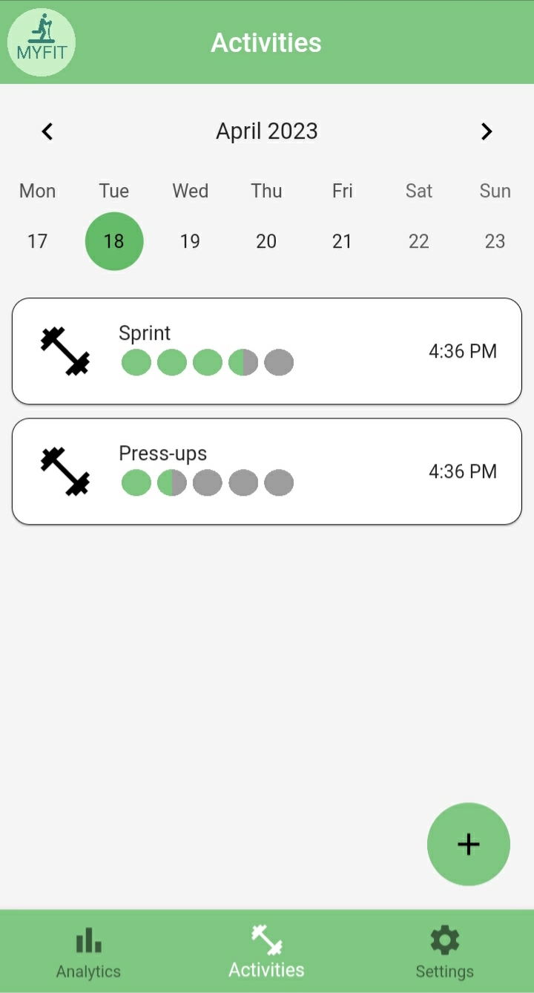Click the half-filled second Press-ups progress dot
This screenshot has width=534, height=993.
pos(172,483)
